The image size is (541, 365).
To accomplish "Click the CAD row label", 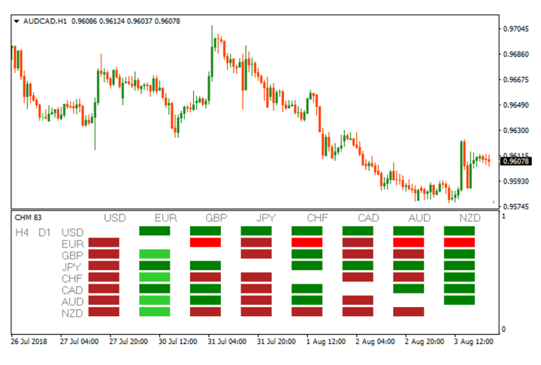I will click(x=73, y=289).
